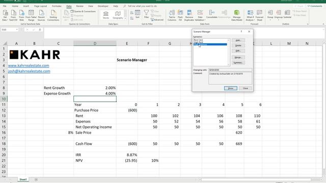Open Existing Connections

click(x=53, y=15)
